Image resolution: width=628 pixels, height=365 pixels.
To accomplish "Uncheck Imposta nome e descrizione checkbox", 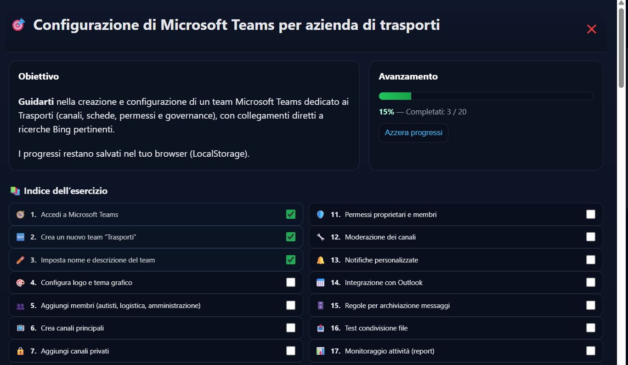I will 291,260.
